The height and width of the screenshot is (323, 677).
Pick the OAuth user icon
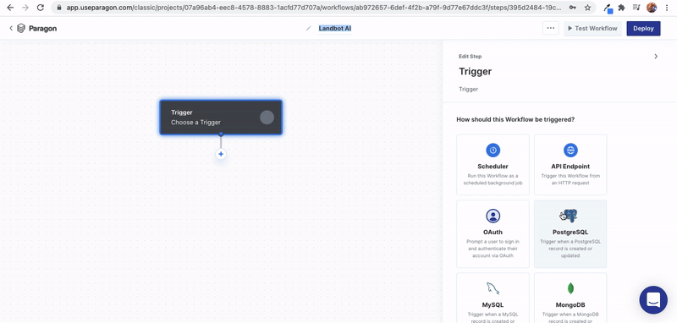coord(493,216)
